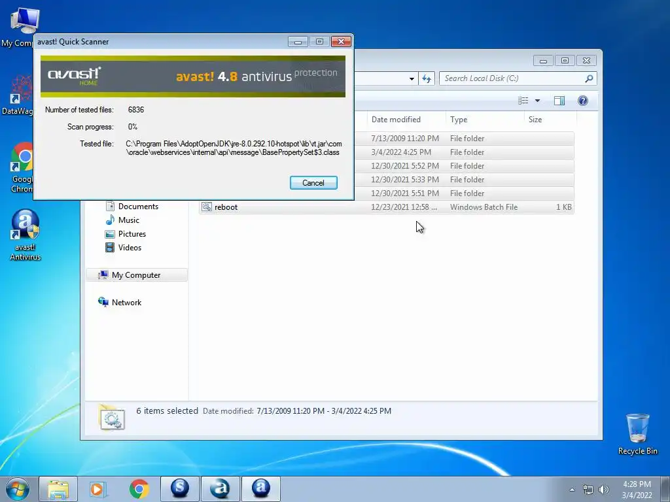Select My Computer in navigation pane
This screenshot has width=670, height=502.
[x=137, y=275]
